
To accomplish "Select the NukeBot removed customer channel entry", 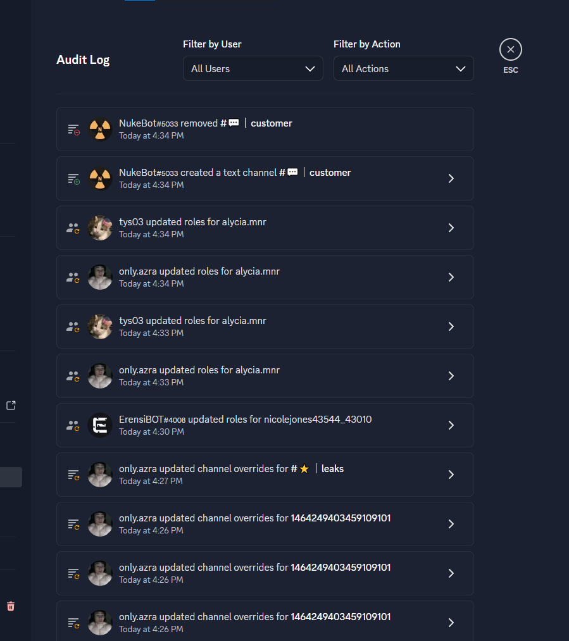I will click(x=265, y=129).
